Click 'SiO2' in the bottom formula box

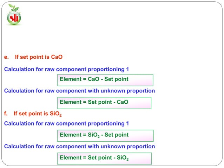[x=123, y=158]
